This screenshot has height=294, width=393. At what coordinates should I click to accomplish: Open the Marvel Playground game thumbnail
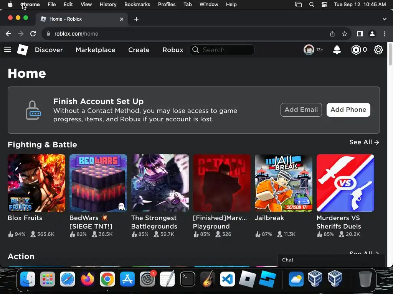222,183
